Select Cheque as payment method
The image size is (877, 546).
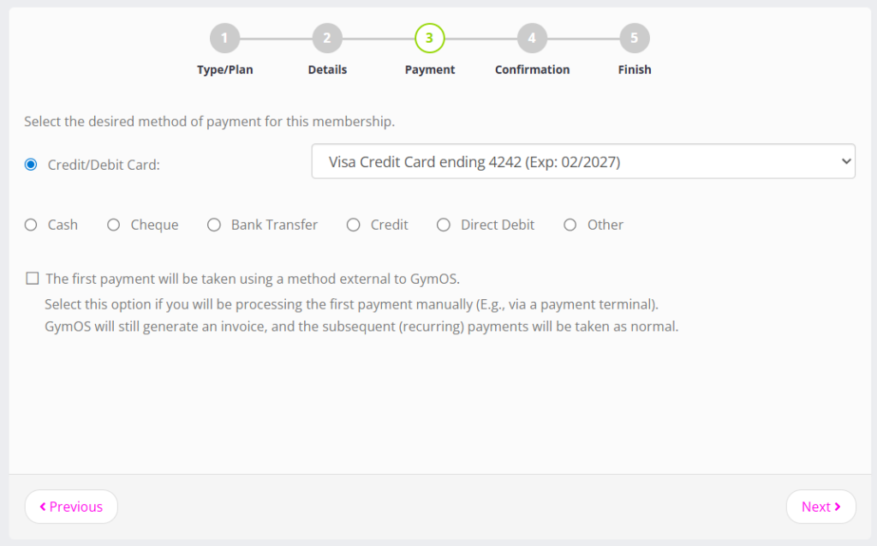pyautogui.click(x=114, y=225)
